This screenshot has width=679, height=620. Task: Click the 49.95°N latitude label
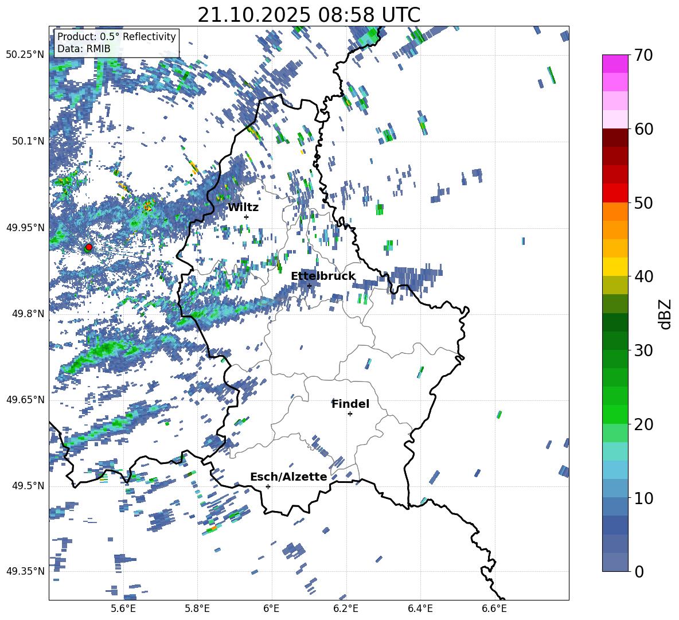click(25, 227)
